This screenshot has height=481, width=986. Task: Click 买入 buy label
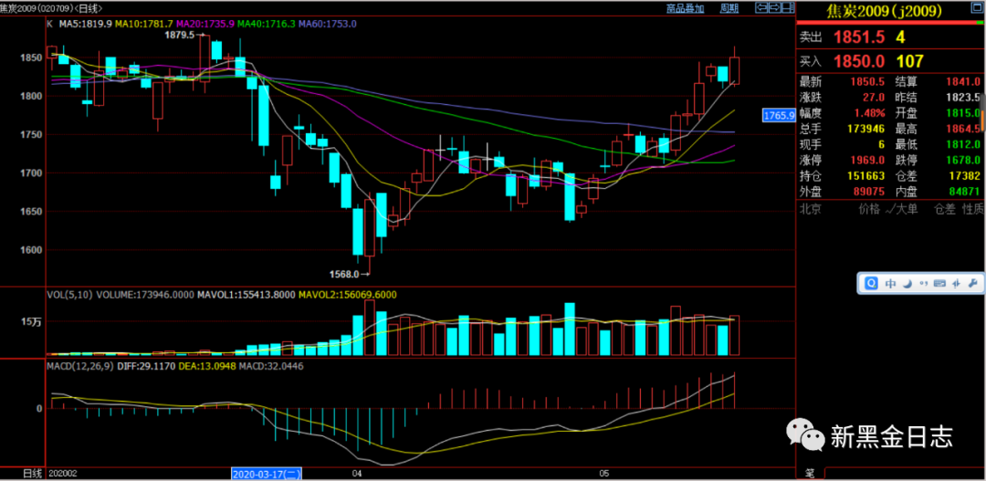point(811,62)
